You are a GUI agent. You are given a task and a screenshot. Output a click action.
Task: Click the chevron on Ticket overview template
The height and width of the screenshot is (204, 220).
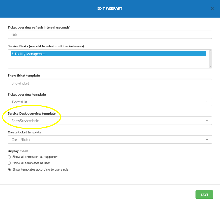[x=207, y=102]
